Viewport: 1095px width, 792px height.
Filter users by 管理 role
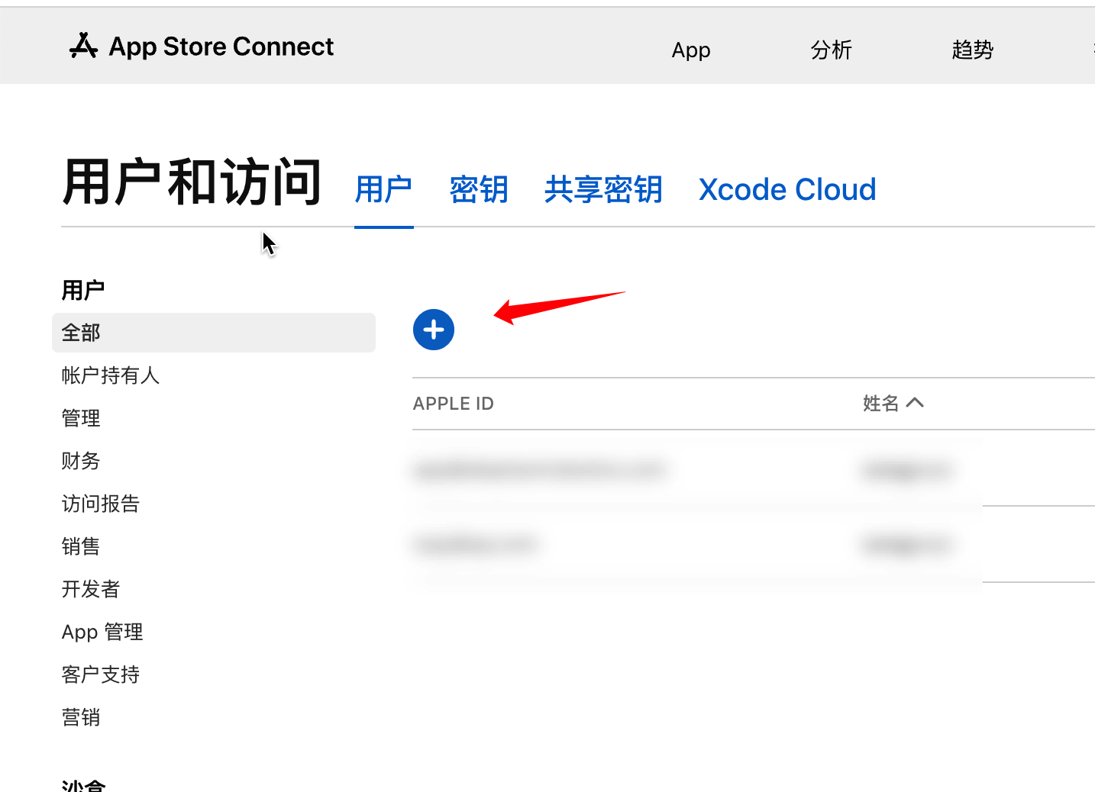81,418
